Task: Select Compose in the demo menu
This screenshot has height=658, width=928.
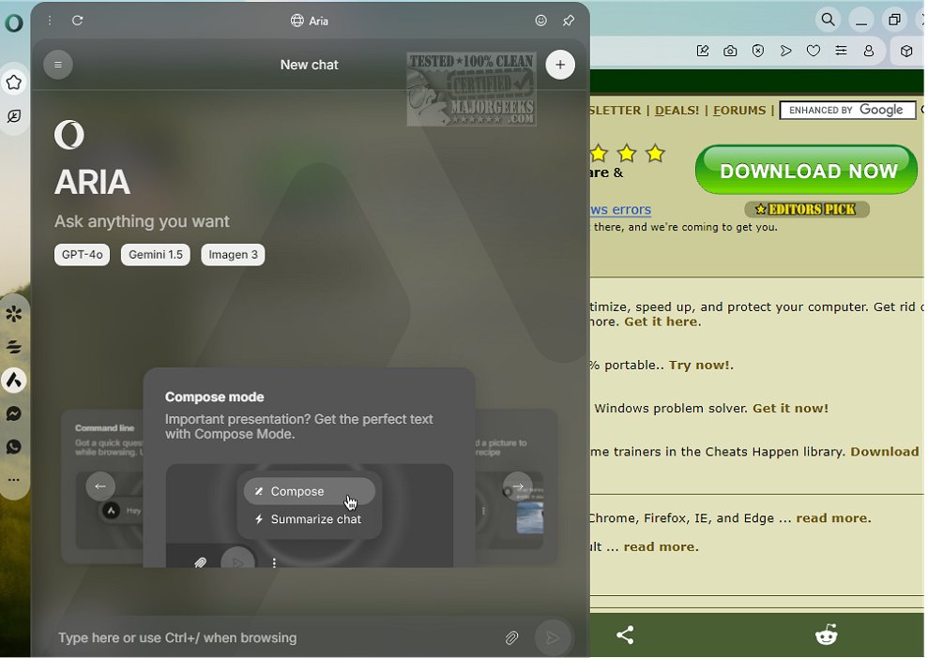Action: click(x=310, y=491)
